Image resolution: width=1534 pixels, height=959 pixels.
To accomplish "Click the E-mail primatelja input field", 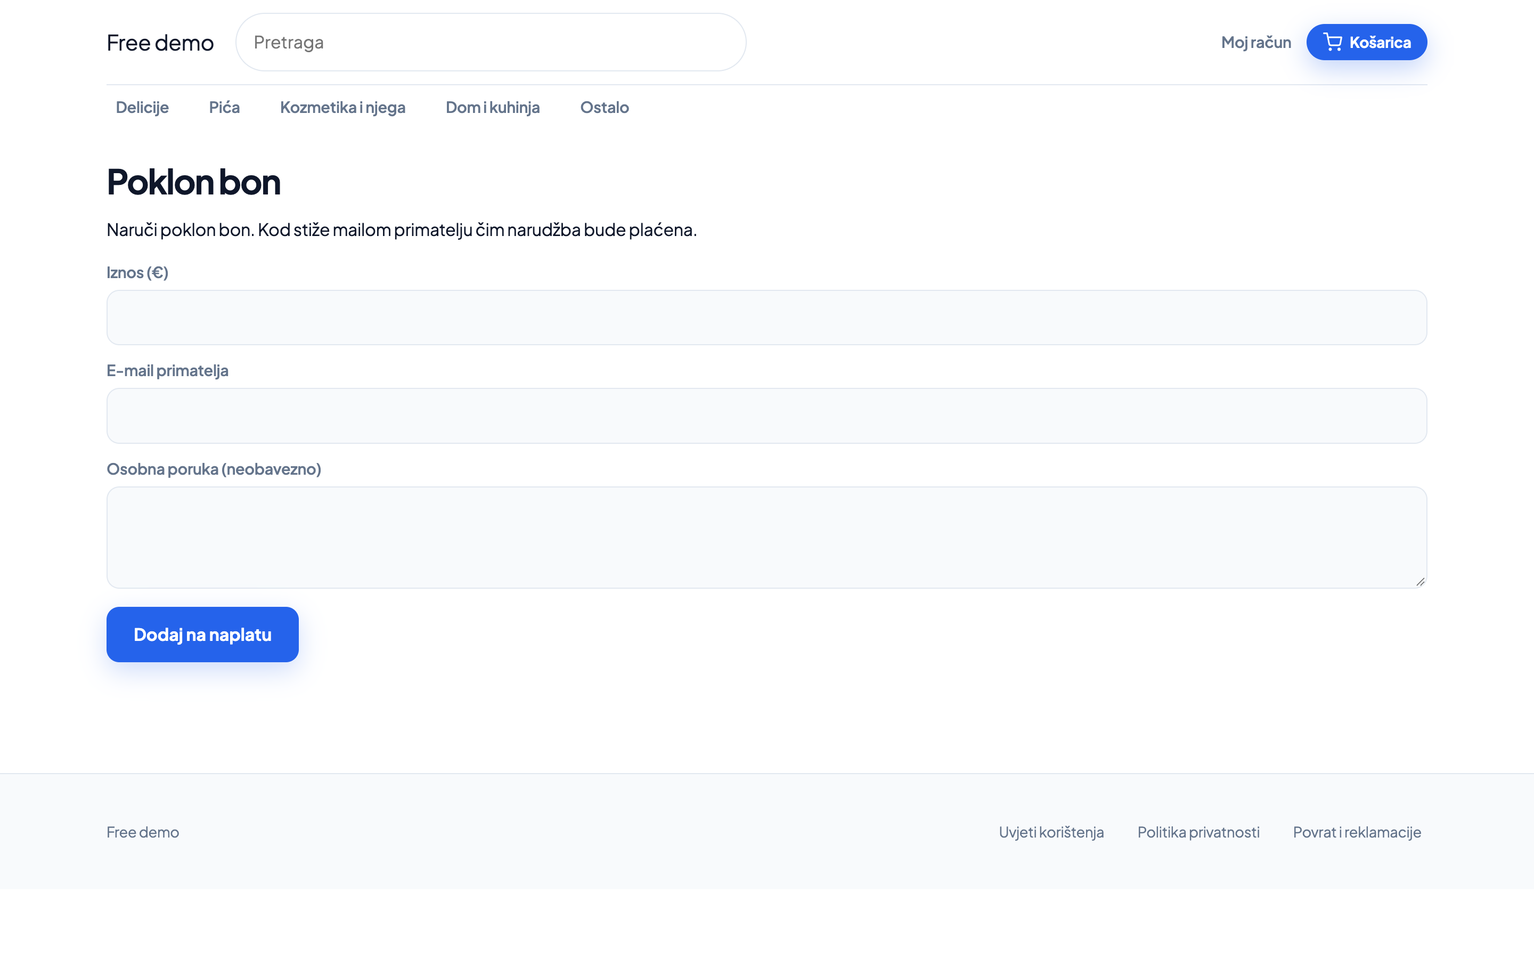I will 766,416.
